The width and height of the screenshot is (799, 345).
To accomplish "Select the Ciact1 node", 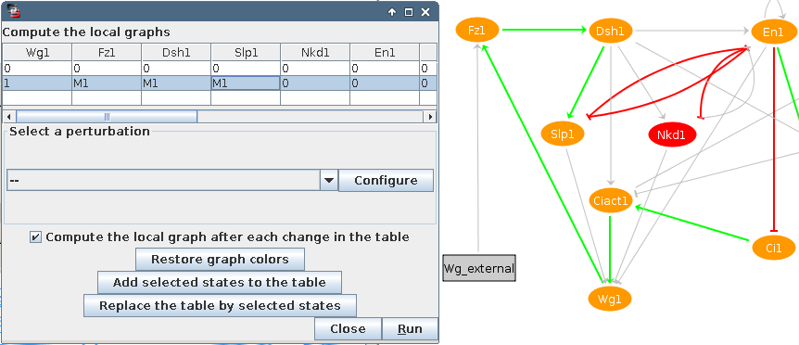I will tap(610, 200).
